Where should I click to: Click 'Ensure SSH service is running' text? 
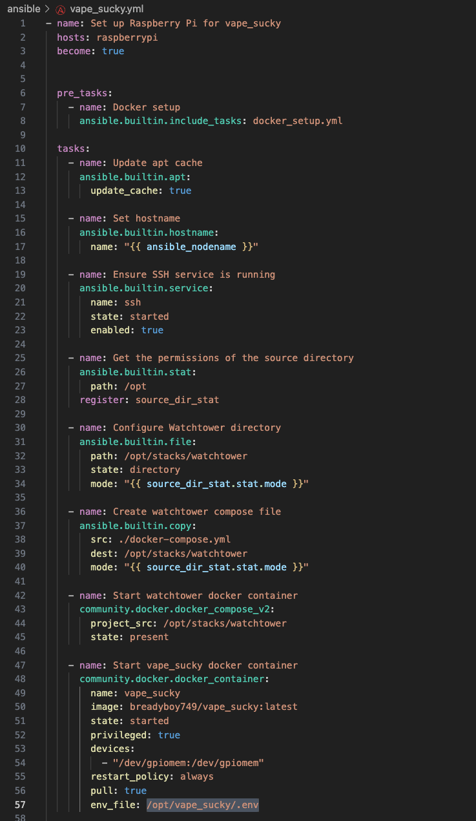click(x=194, y=275)
